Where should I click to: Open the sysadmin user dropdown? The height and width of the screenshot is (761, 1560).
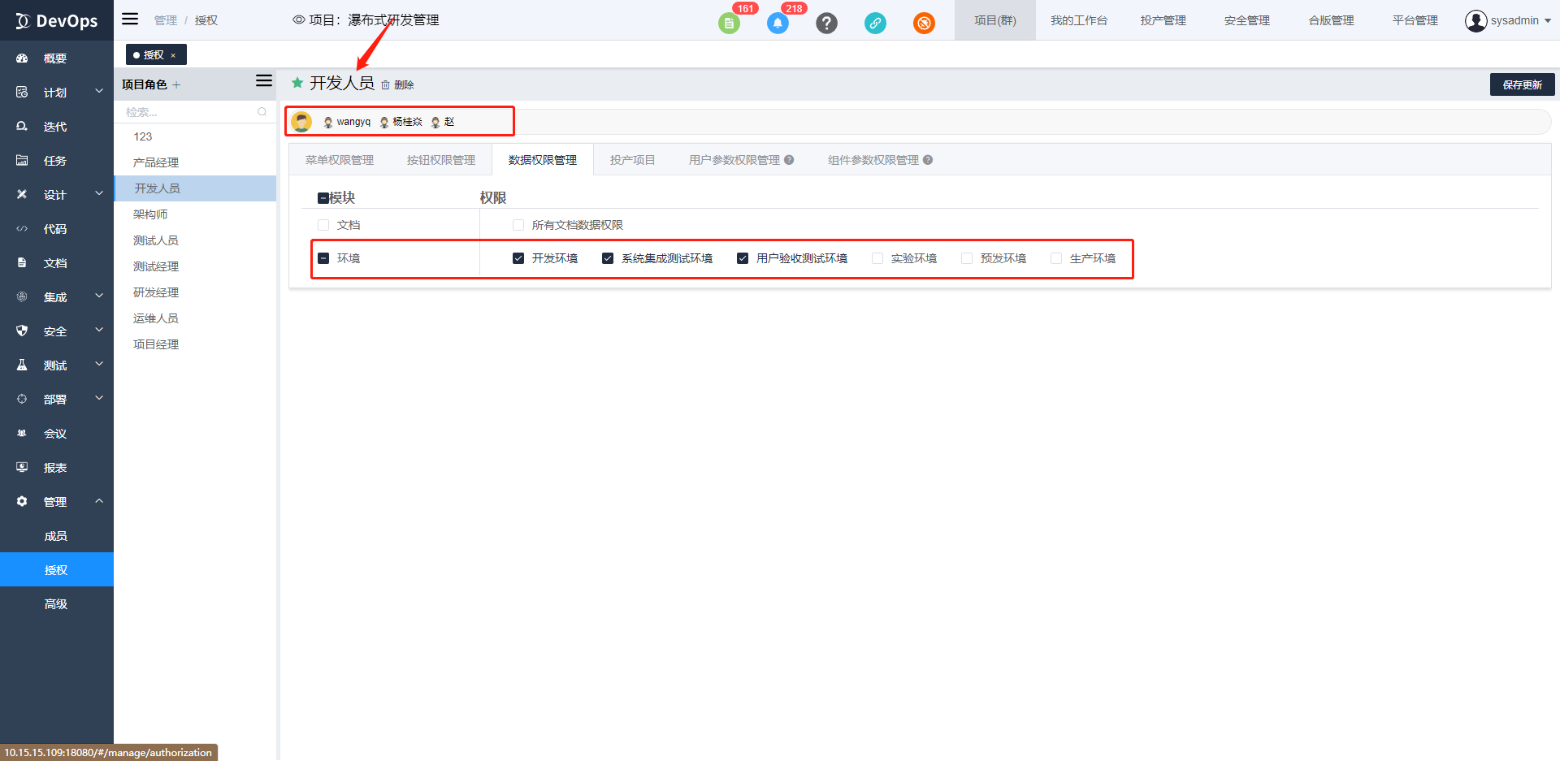click(x=1508, y=20)
